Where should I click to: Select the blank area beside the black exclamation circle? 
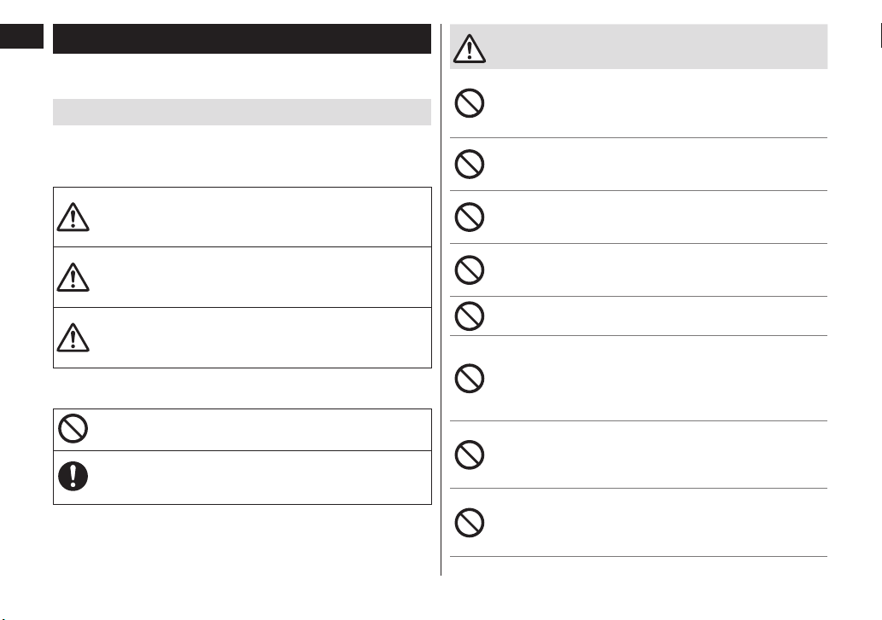point(261,478)
